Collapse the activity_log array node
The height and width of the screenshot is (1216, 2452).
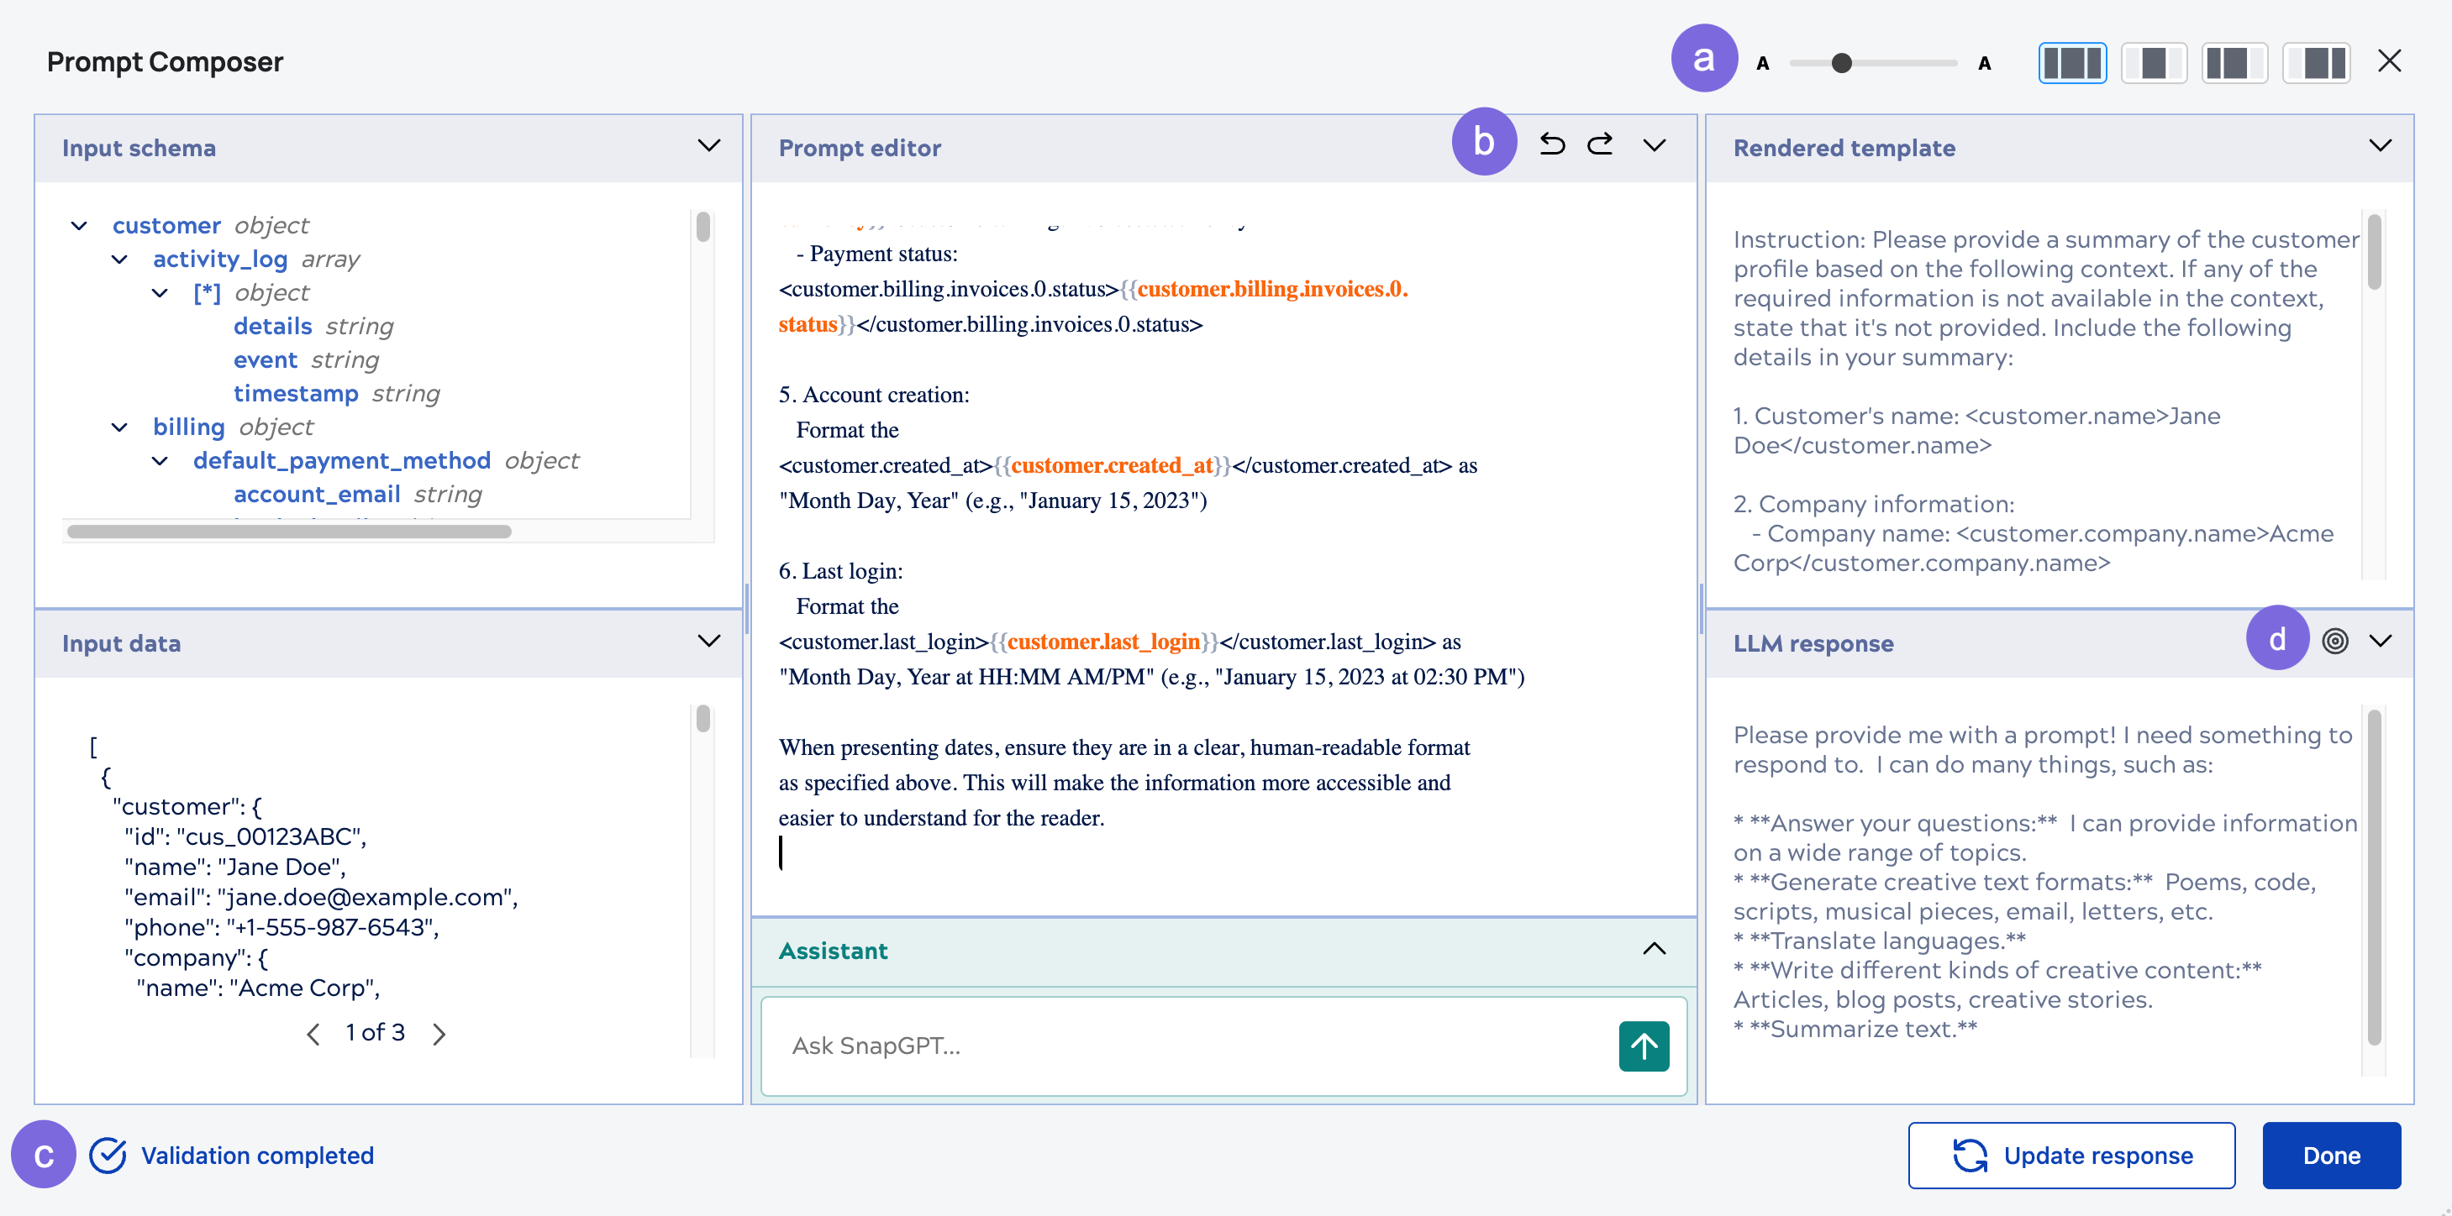coord(119,259)
